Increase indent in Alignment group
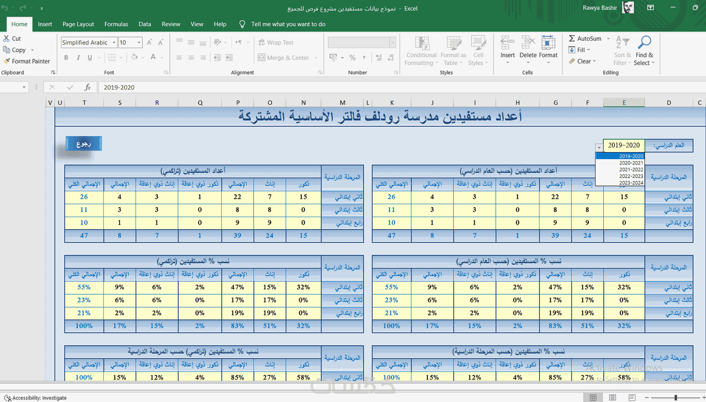 tap(229, 58)
